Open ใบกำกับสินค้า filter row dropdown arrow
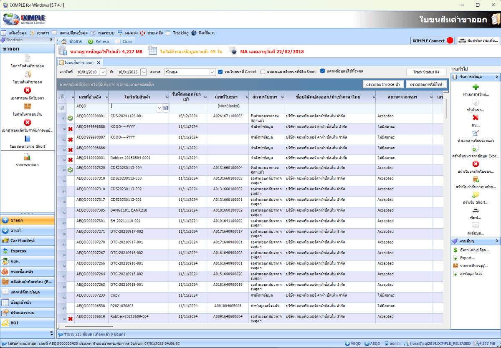Image resolution: width=501 pixels, height=348 pixels. pyautogui.click(x=159, y=108)
